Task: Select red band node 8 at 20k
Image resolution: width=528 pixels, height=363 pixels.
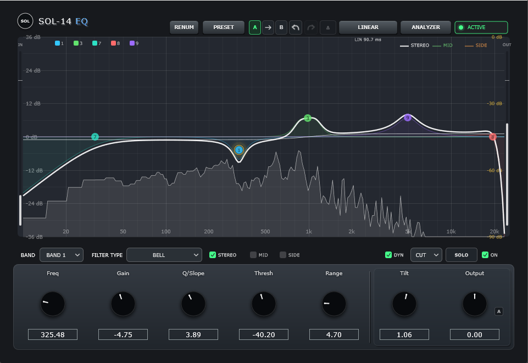Action: pos(493,137)
